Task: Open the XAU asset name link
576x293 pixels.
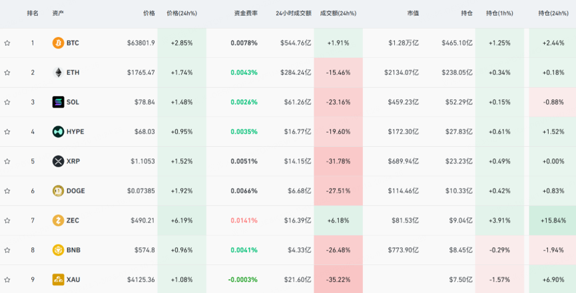Action: point(73,280)
